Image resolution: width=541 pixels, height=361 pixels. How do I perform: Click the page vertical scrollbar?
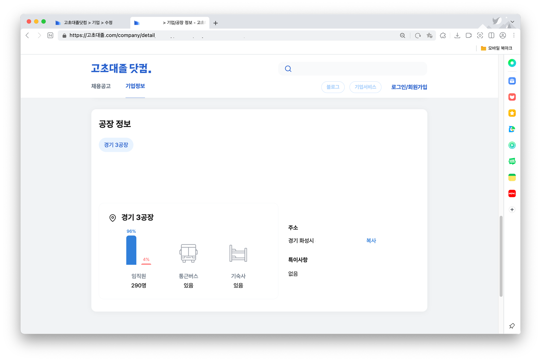coord(501,256)
